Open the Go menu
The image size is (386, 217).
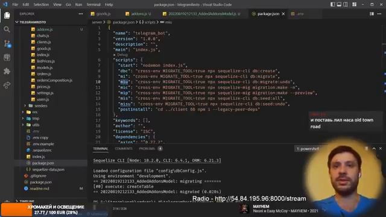click(68, 4)
